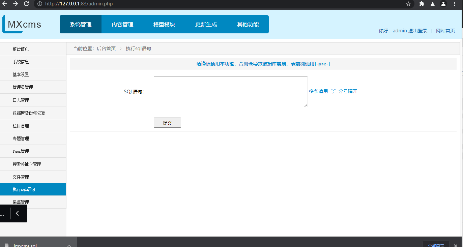463x247 pixels.
Task: Click the 请谨慎使用本功能 warning text
Action: 263,64
